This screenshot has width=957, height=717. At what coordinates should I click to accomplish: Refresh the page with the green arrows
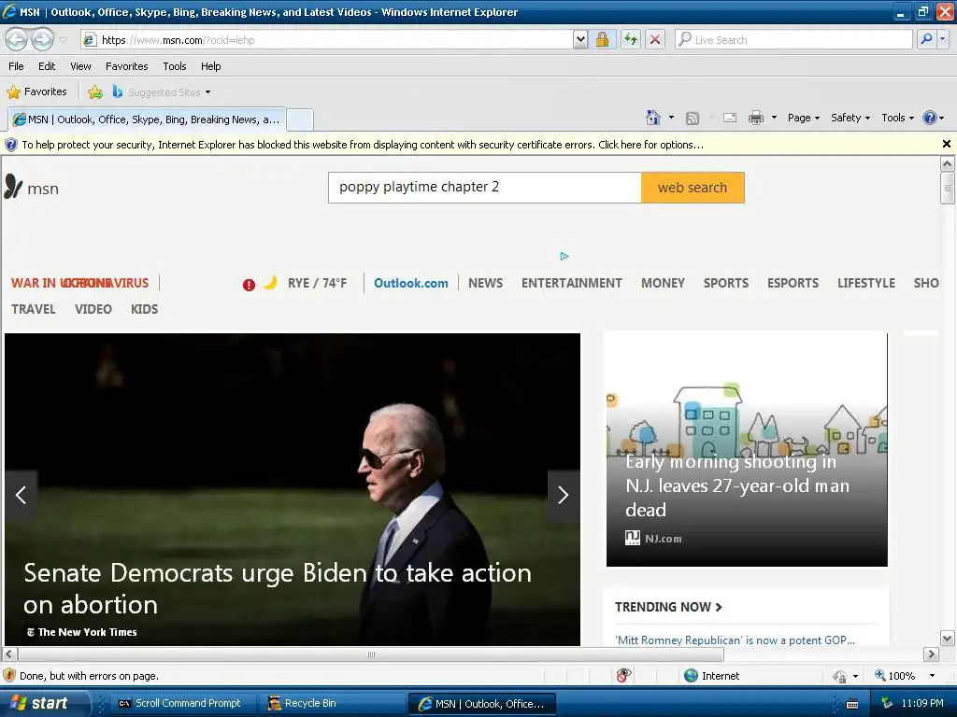coord(631,40)
